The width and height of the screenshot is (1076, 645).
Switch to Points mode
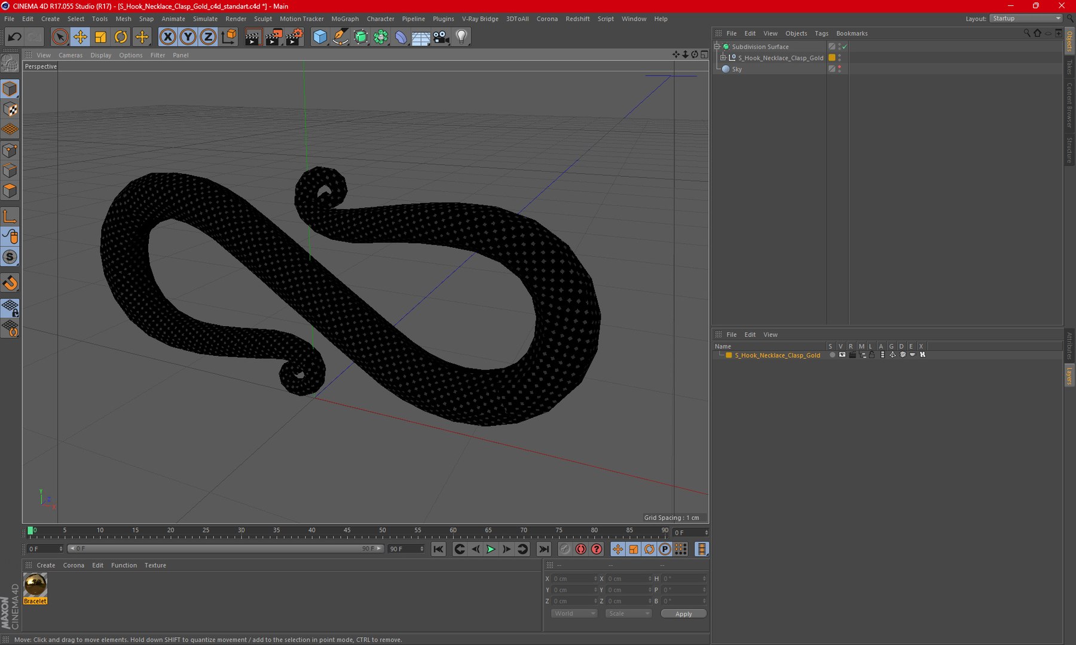click(x=10, y=150)
